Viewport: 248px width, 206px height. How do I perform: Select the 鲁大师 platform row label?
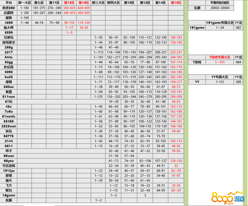9,28
